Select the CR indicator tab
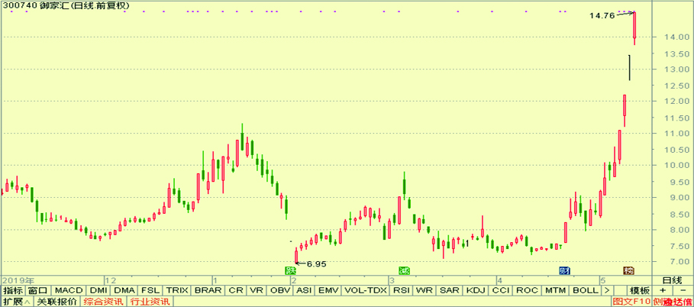This screenshot has width=694, height=307. [x=236, y=291]
